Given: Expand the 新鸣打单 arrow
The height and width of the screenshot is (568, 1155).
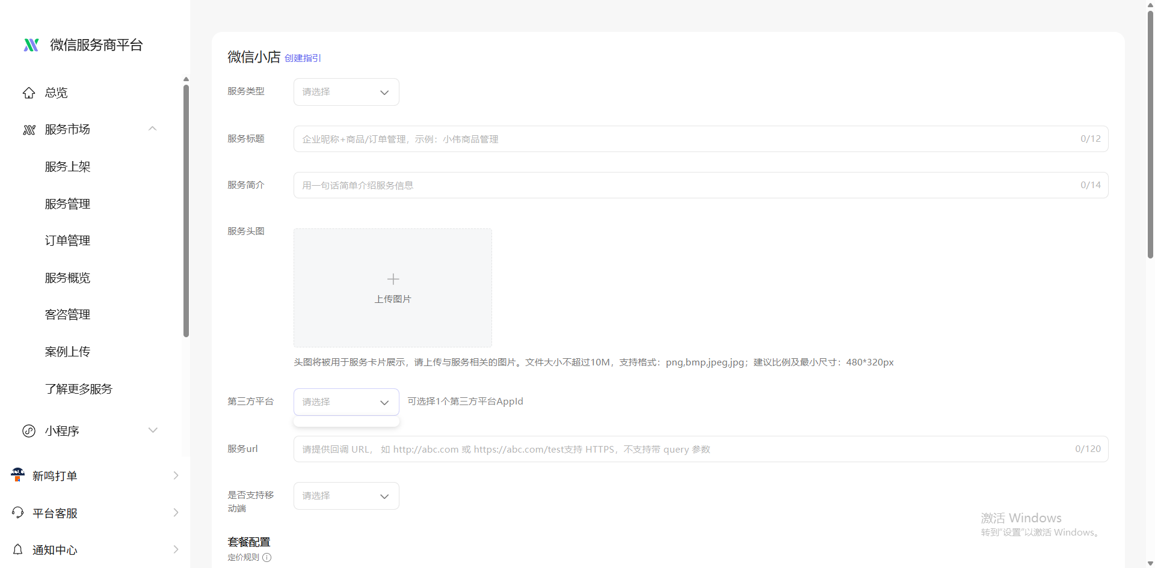Looking at the screenshot, I should pyautogui.click(x=176, y=475).
